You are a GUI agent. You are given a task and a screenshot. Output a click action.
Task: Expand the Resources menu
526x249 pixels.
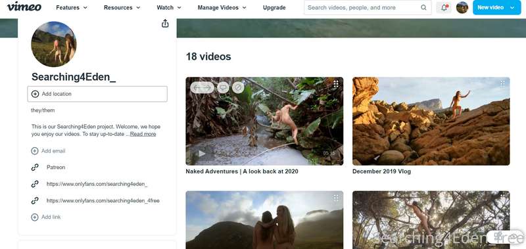coord(122,7)
